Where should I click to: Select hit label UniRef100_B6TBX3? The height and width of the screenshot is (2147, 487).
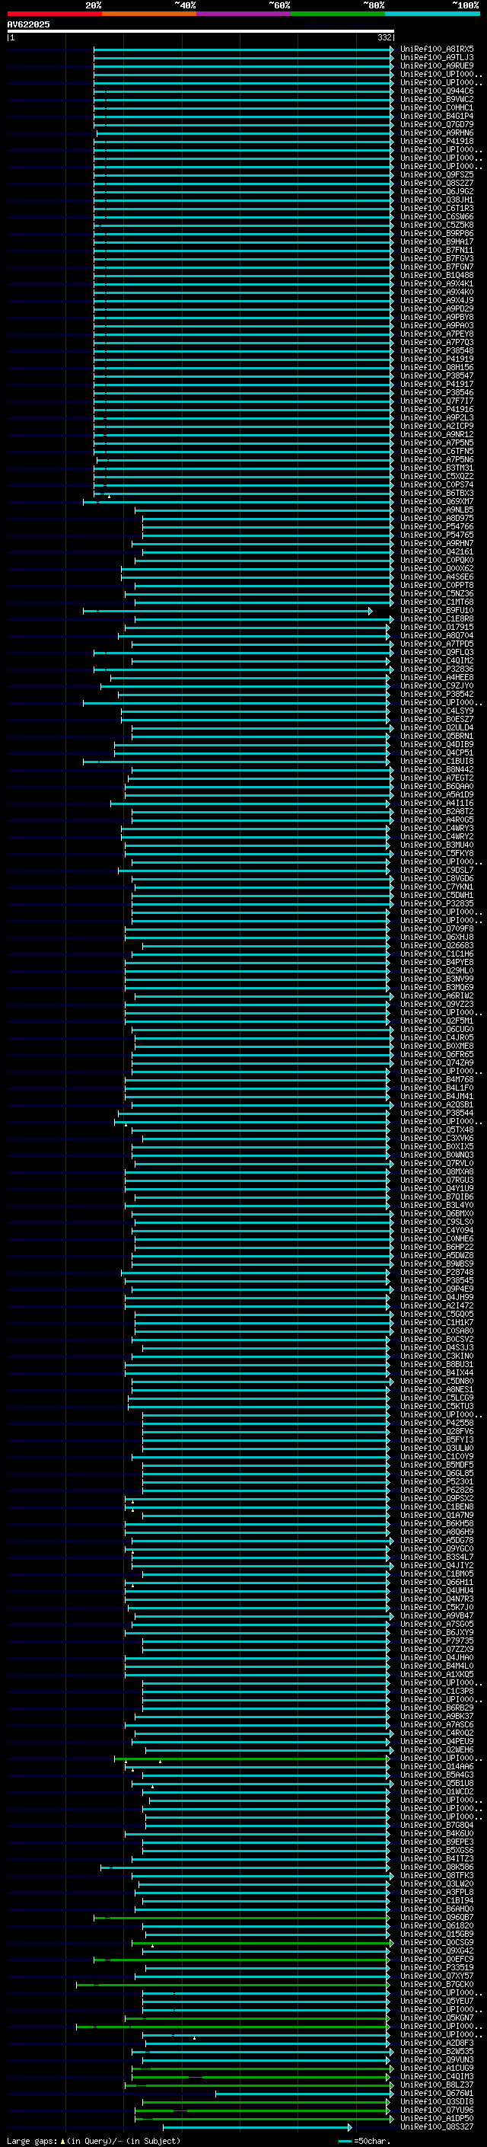point(437,494)
